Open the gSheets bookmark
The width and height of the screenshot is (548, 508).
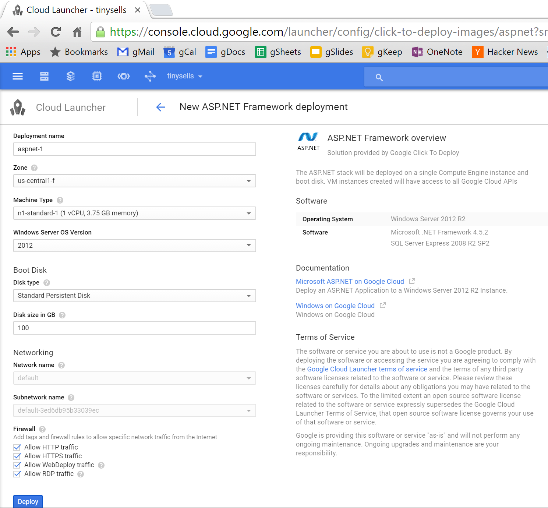coord(278,52)
